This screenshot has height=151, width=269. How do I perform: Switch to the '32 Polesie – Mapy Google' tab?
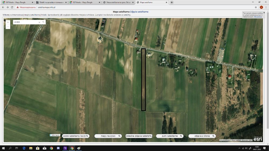(x=85, y=2)
